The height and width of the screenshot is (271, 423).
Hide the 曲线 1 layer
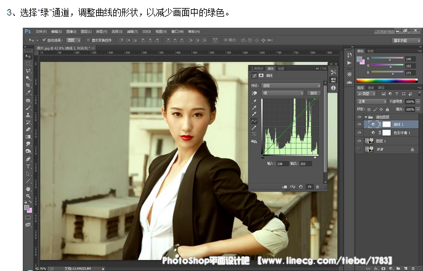coord(359,124)
